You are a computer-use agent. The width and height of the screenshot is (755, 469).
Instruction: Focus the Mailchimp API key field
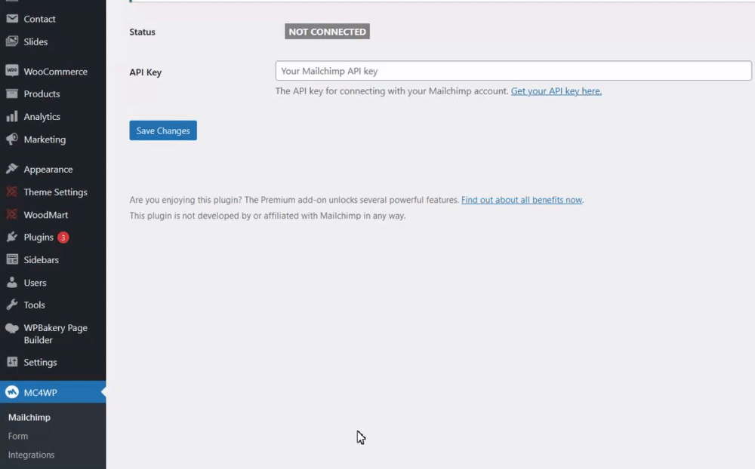tap(513, 71)
